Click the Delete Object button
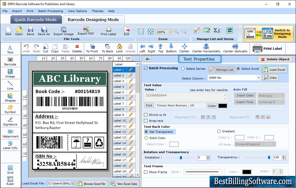The height and width of the screenshot is (188, 296). [x=275, y=59]
